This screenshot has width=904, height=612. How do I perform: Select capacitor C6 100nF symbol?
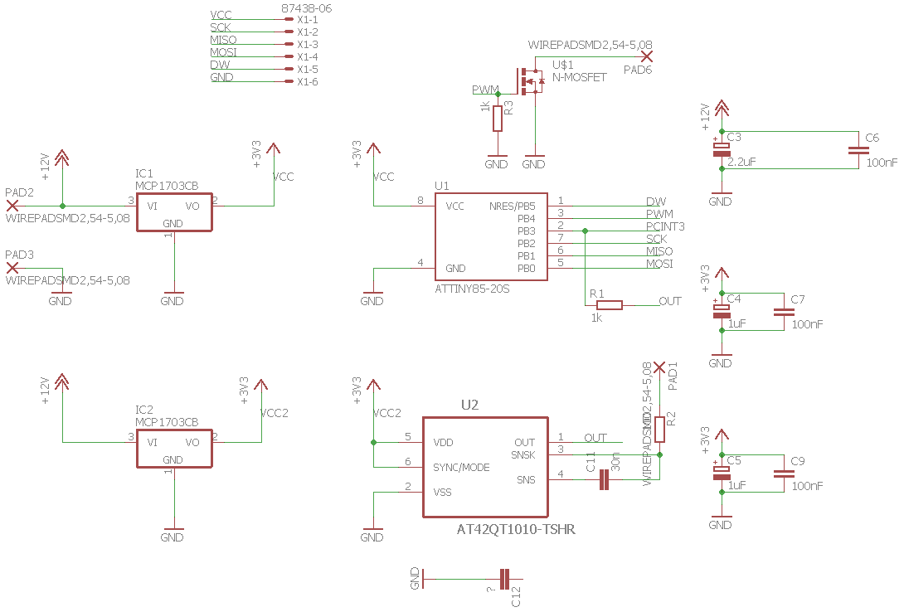(858, 150)
